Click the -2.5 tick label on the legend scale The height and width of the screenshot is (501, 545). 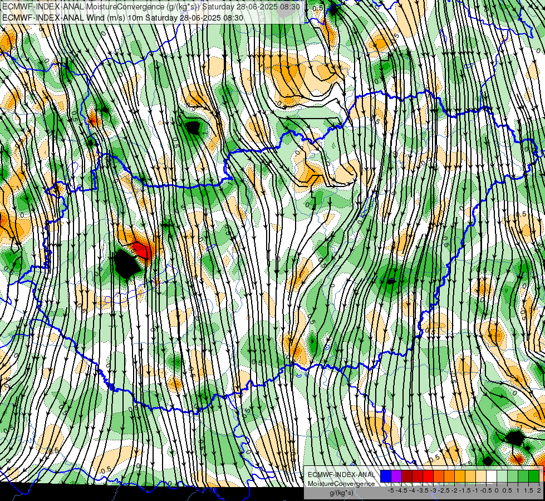(x=444, y=490)
